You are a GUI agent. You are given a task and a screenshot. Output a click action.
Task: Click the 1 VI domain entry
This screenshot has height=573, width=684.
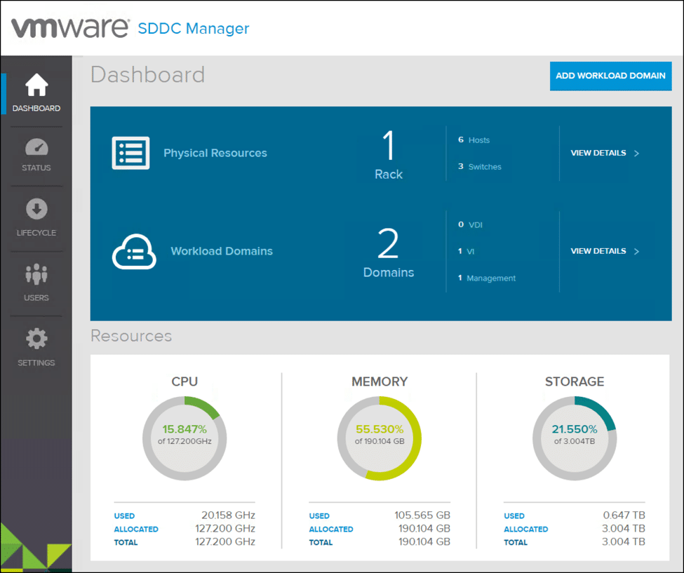pyautogui.click(x=467, y=251)
